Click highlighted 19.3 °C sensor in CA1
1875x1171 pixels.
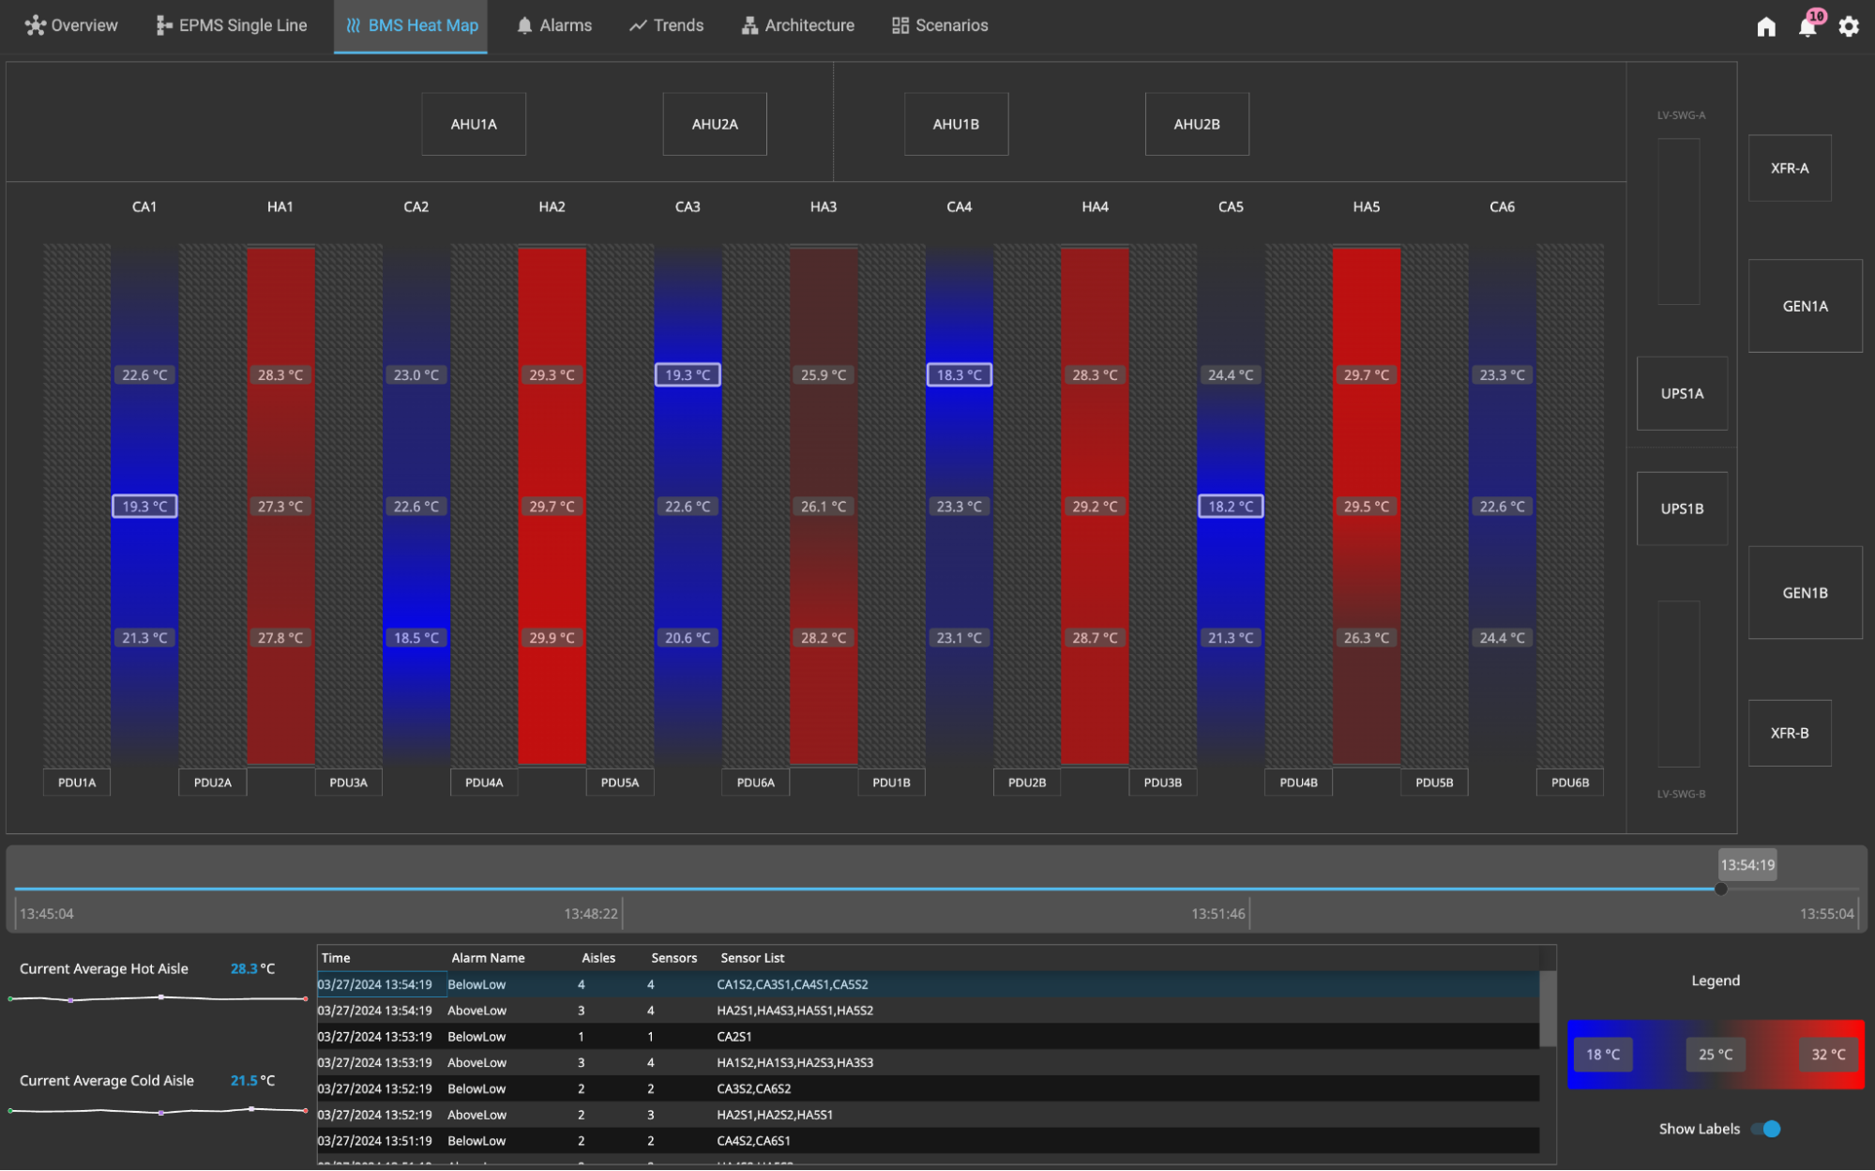144,507
